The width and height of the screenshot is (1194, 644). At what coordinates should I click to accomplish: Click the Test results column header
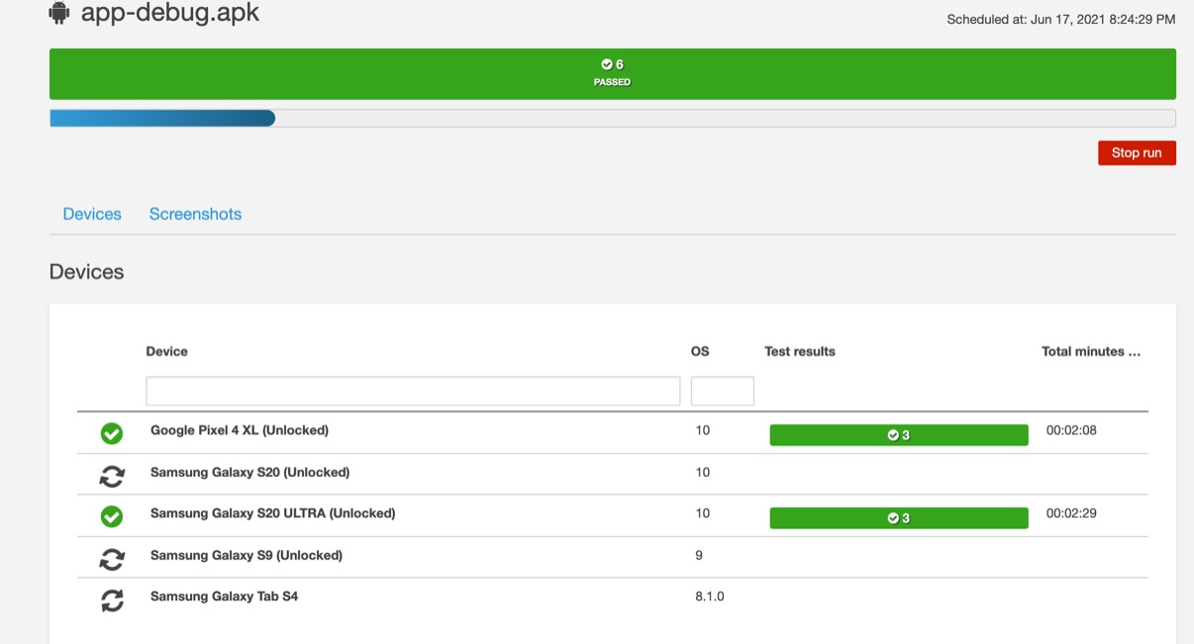[x=800, y=351]
